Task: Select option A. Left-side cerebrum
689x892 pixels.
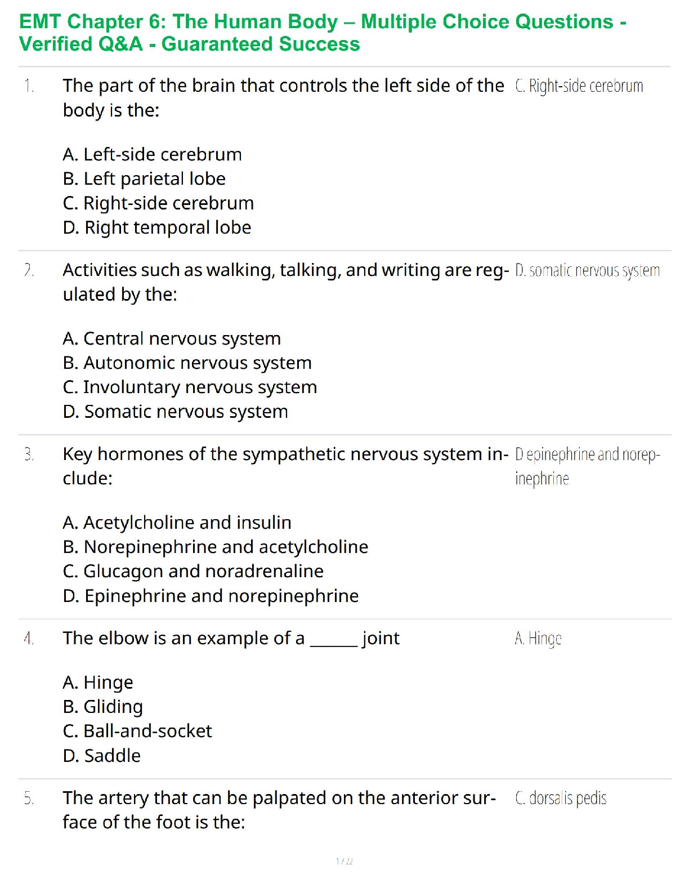Action: click(x=152, y=154)
